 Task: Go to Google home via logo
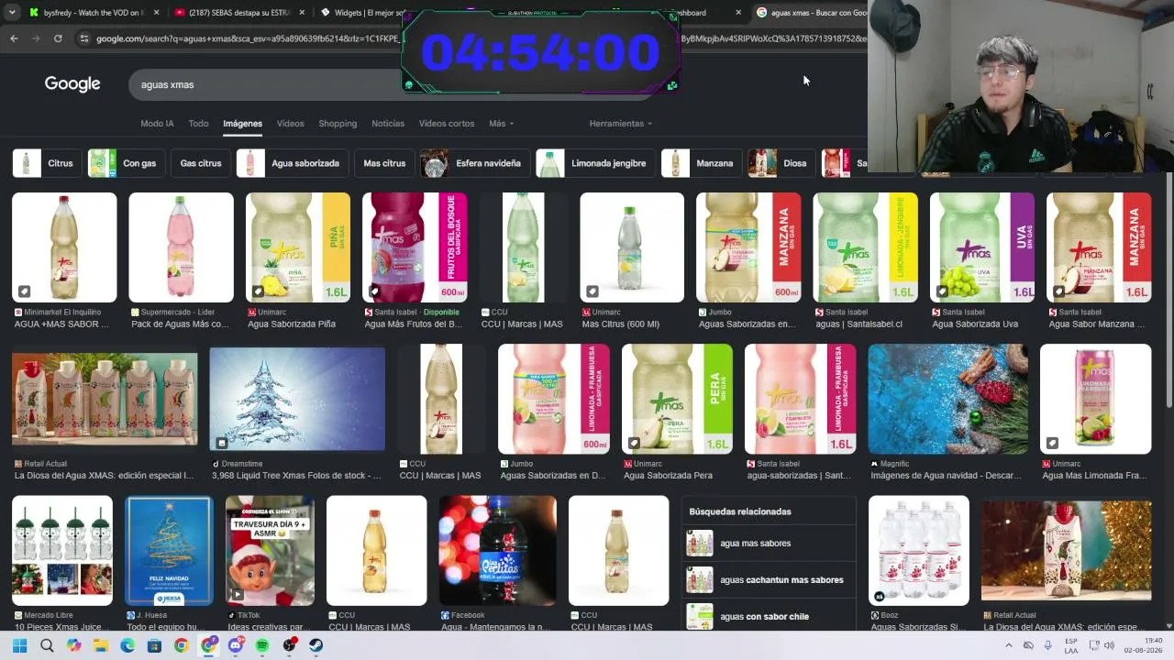point(72,84)
